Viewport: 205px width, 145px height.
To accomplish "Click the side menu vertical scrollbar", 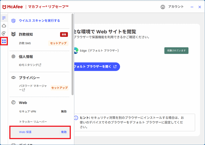I will point(73,54).
